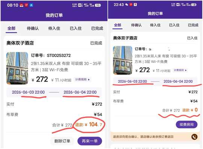Tap the HD signal icon in right status bar
The width and height of the screenshot is (203, 149).
coord(178,4)
